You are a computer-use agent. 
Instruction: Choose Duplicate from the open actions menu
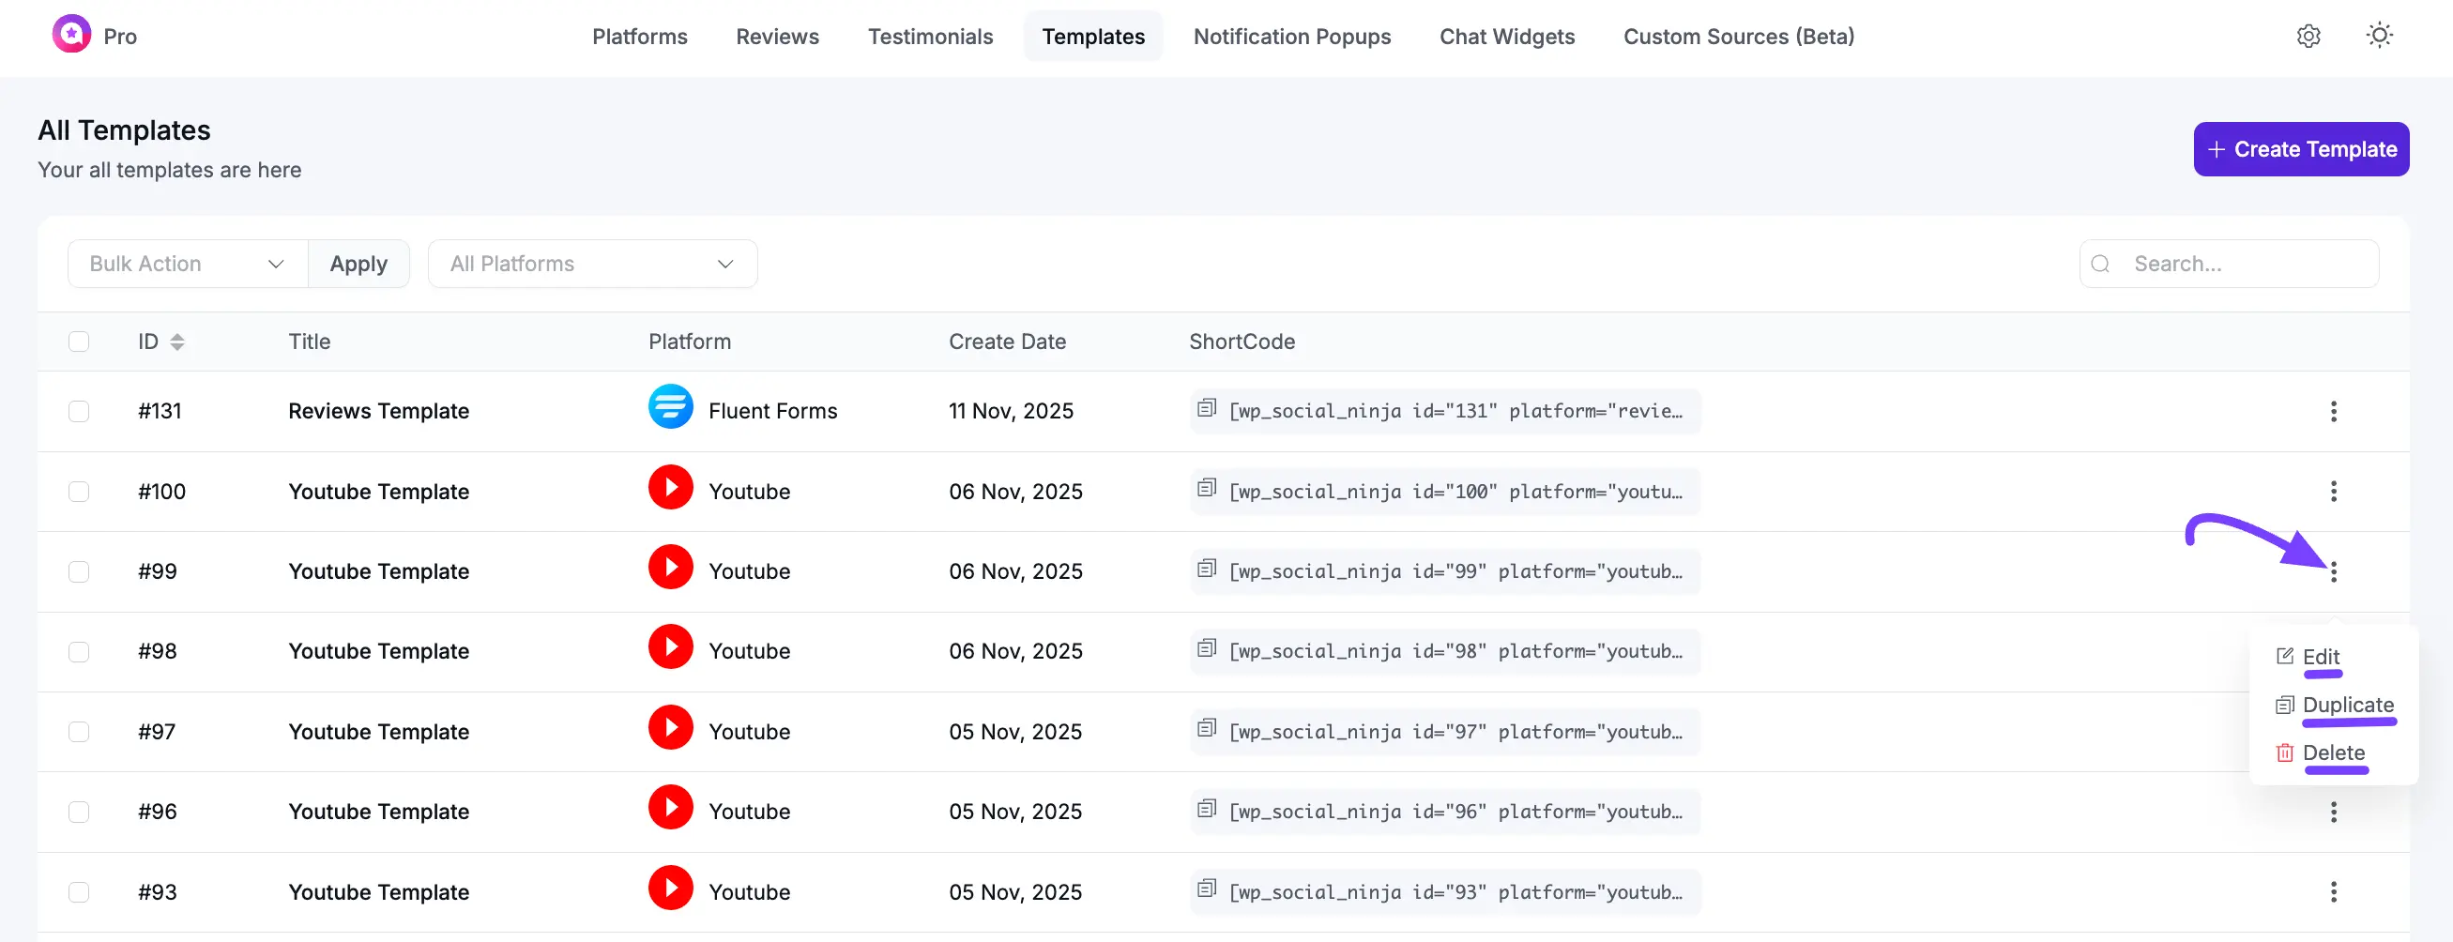[2348, 705]
